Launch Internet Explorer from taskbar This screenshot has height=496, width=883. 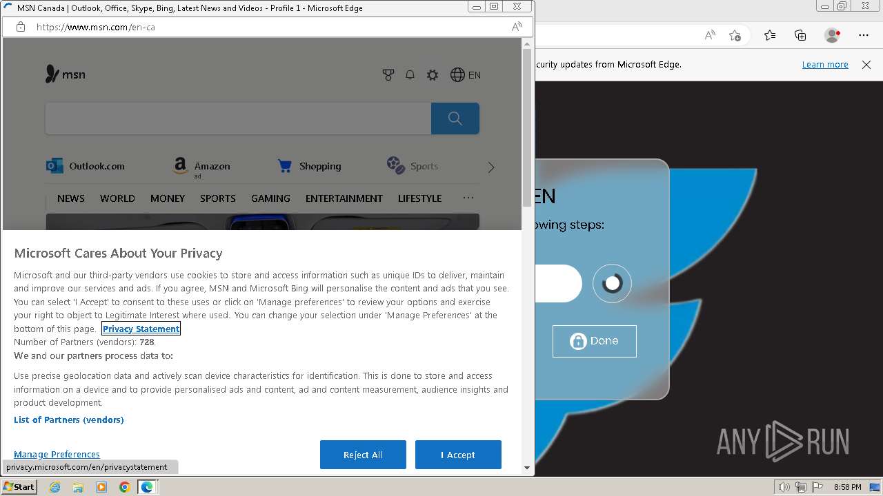(54, 487)
